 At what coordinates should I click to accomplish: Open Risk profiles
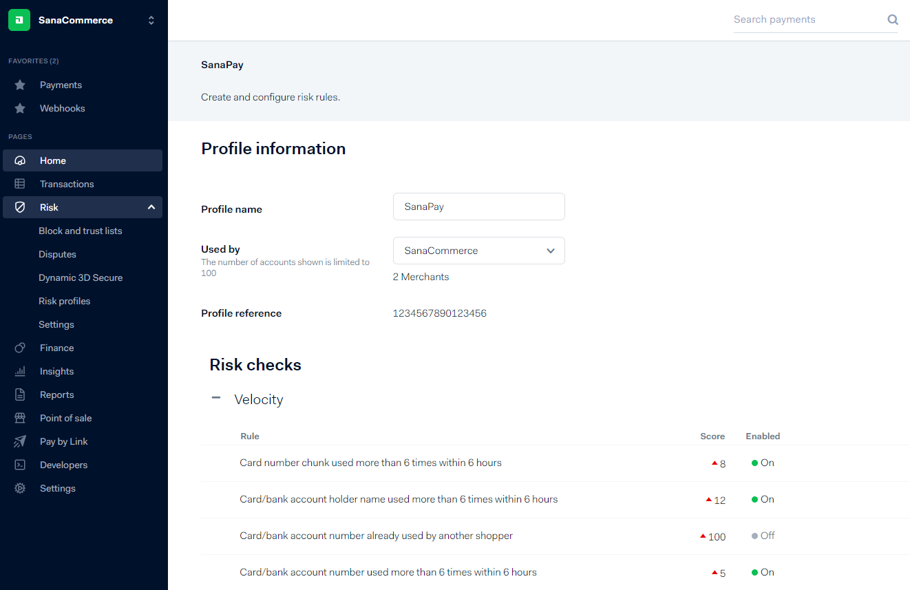pos(65,301)
